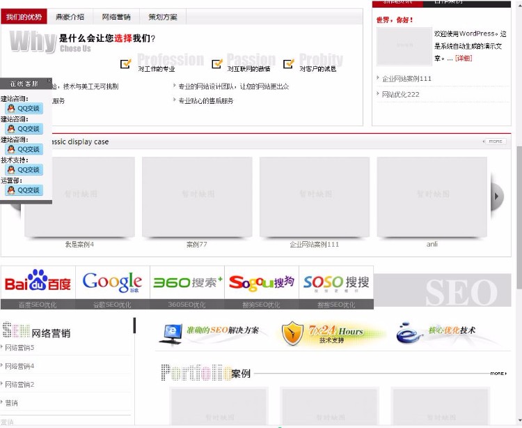Click the SOSO 搜搜 logo
The image size is (522, 428).
336,282
